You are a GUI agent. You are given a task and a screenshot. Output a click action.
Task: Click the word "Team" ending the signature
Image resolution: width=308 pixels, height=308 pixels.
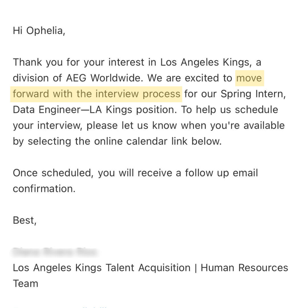pyautogui.click(x=25, y=283)
